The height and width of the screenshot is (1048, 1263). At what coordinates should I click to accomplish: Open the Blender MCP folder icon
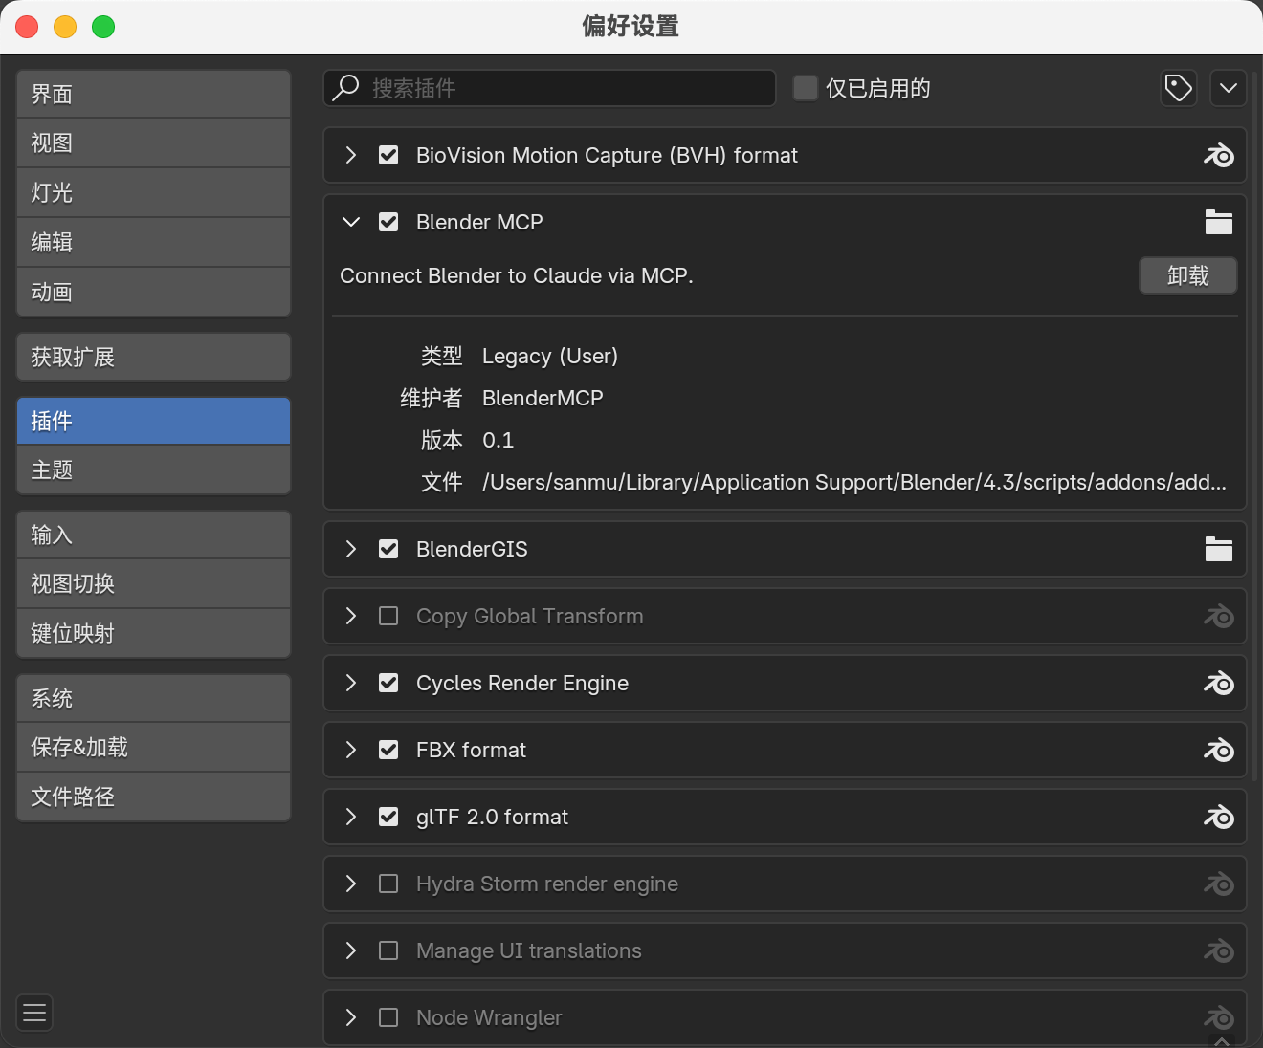[x=1219, y=222]
